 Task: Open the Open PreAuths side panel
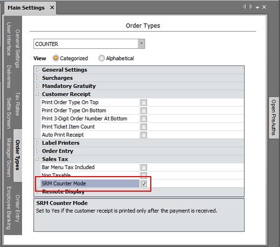coord(274,118)
